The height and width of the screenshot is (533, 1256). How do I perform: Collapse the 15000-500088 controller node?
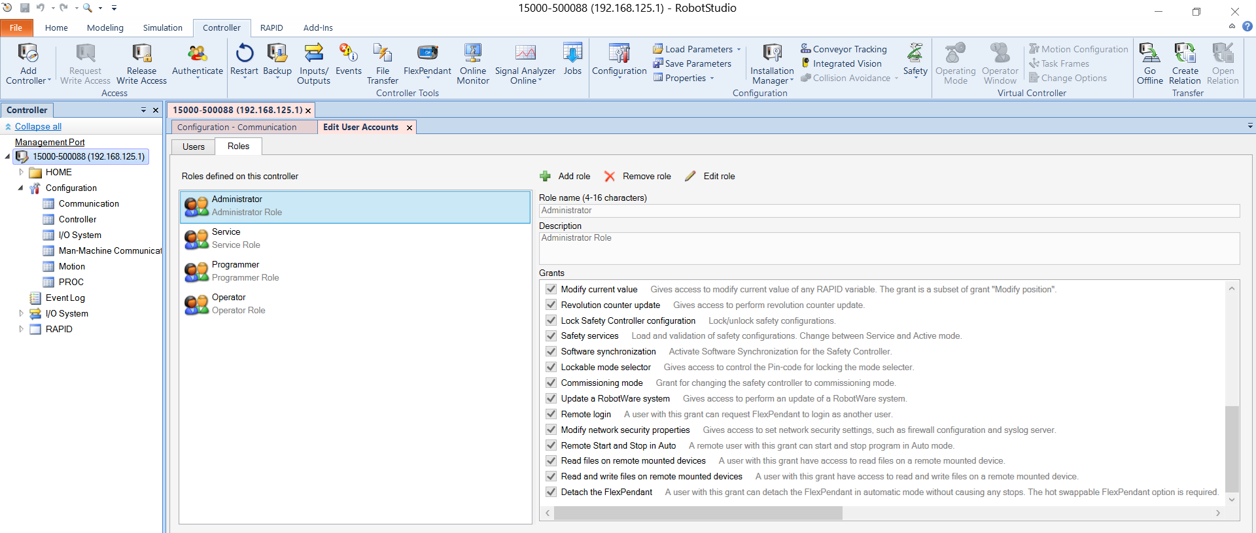tap(7, 156)
